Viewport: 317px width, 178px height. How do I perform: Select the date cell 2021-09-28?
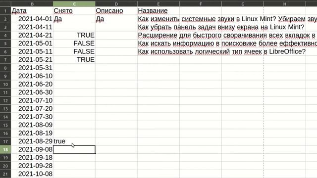click(x=32, y=166)
